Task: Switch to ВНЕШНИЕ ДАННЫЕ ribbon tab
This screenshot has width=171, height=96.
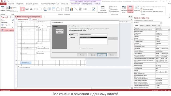Action: 32,4
